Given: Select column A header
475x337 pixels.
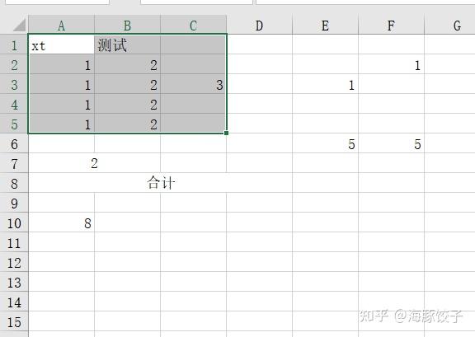Looking at the screenshot, I should coord(62,25).
